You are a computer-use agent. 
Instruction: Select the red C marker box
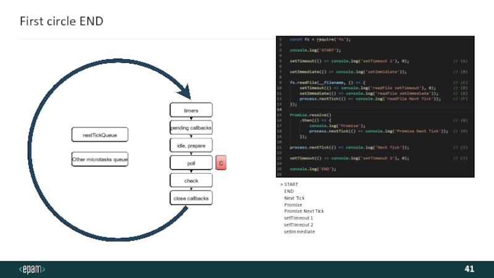click(220, 163)
